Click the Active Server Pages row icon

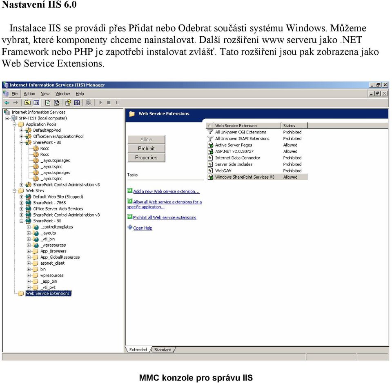pos(211,145)
